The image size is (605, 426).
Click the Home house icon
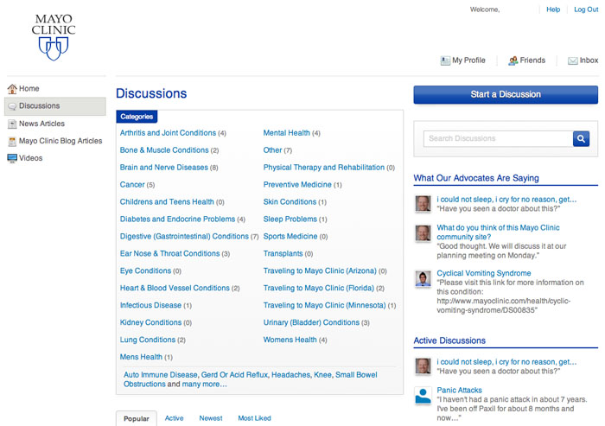pos(12,89)
